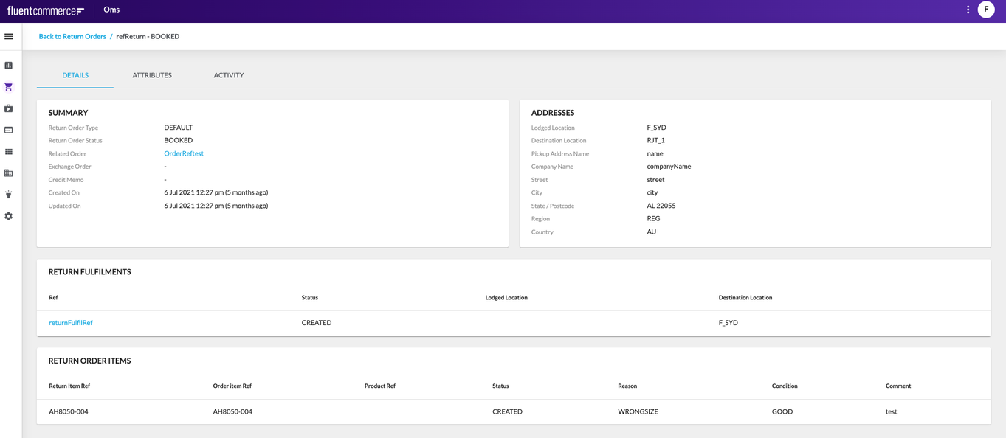The width and height of the screenshot is (1006, 438).
Task: Click the user avatar 'F' button
Action: [986, 10]
